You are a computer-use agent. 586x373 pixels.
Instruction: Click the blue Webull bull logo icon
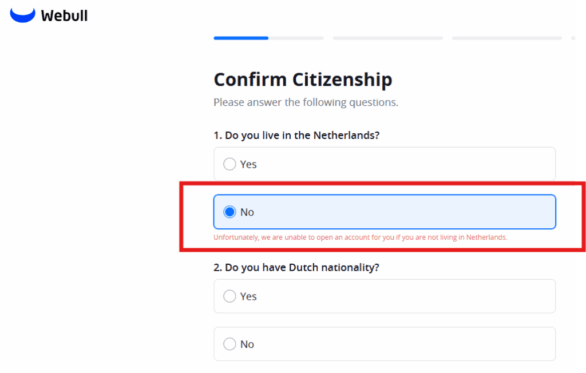coord(22,15)
